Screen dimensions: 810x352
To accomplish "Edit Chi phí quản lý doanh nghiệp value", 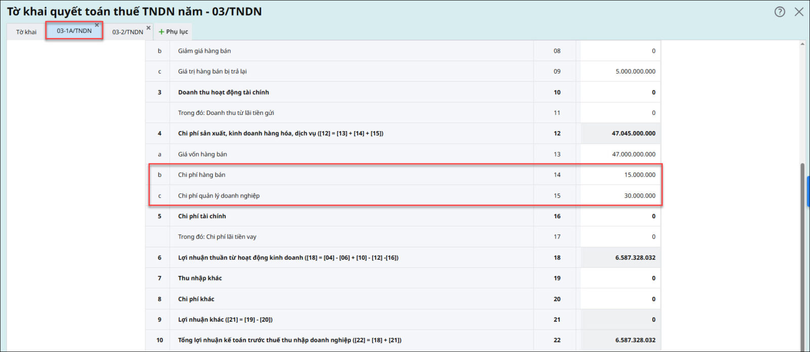I will pyautogui.click(x=620, y=195).
